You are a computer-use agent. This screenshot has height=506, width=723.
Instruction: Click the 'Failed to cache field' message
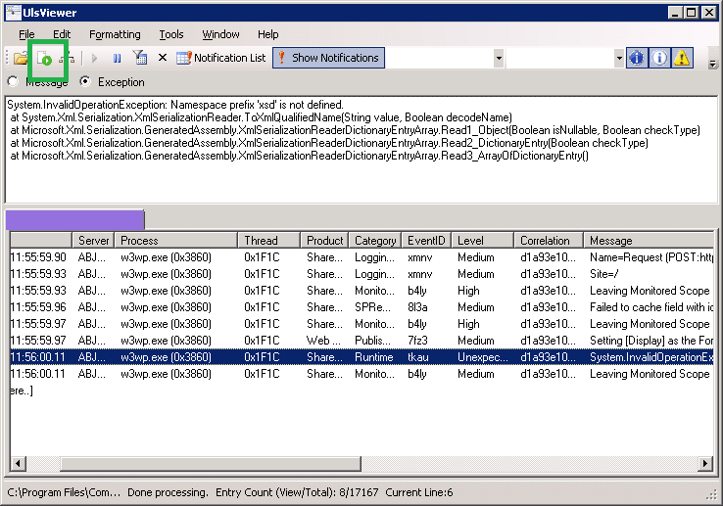(x=651, y=307)
